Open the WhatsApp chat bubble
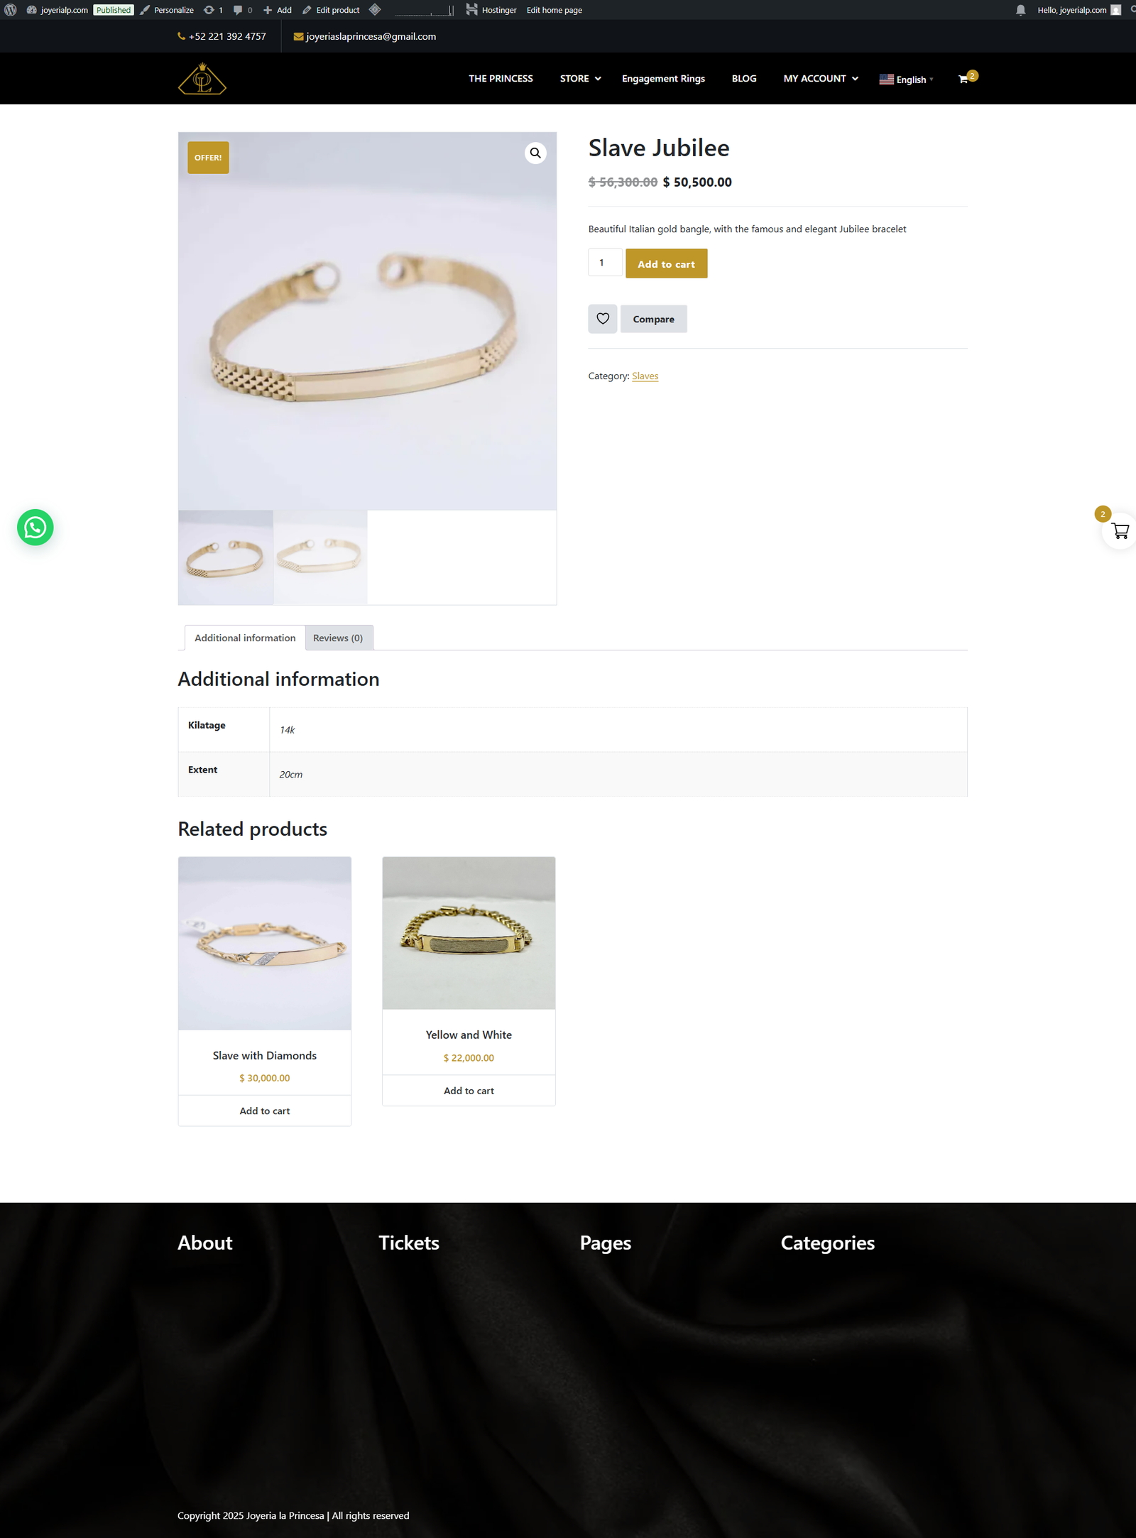The image size is (1136, 1538). click(35, 528)
